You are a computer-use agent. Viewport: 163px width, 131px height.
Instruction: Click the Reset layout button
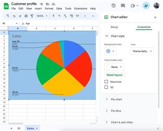(115, 75)
